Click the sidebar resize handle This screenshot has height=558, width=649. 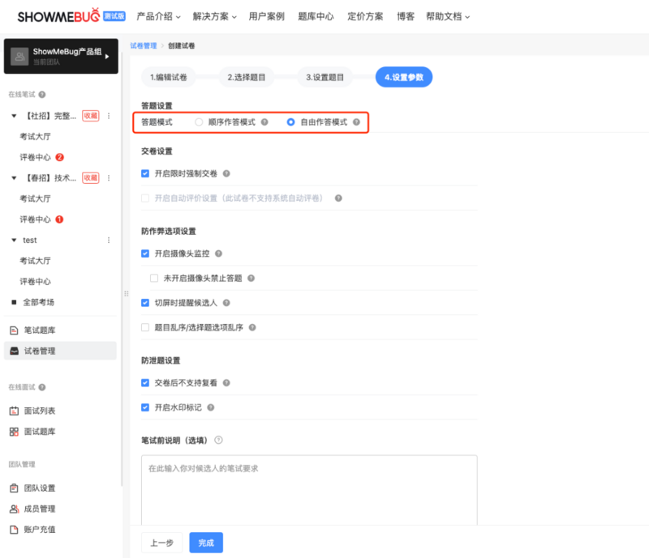click(127, 294)
